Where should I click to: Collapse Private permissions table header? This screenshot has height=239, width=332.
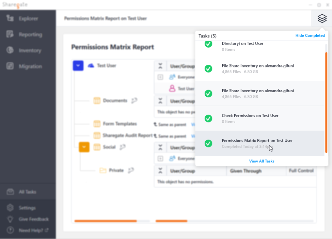[x=160, y=171]
